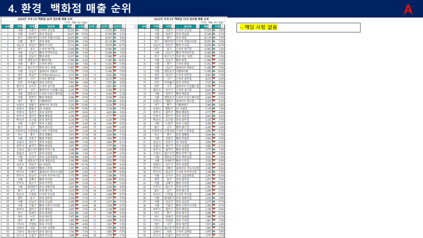Select the 롯데 잠실점 cell in the 2024 table
Viewport: 423px width, 238px height.
pos(51,34)
